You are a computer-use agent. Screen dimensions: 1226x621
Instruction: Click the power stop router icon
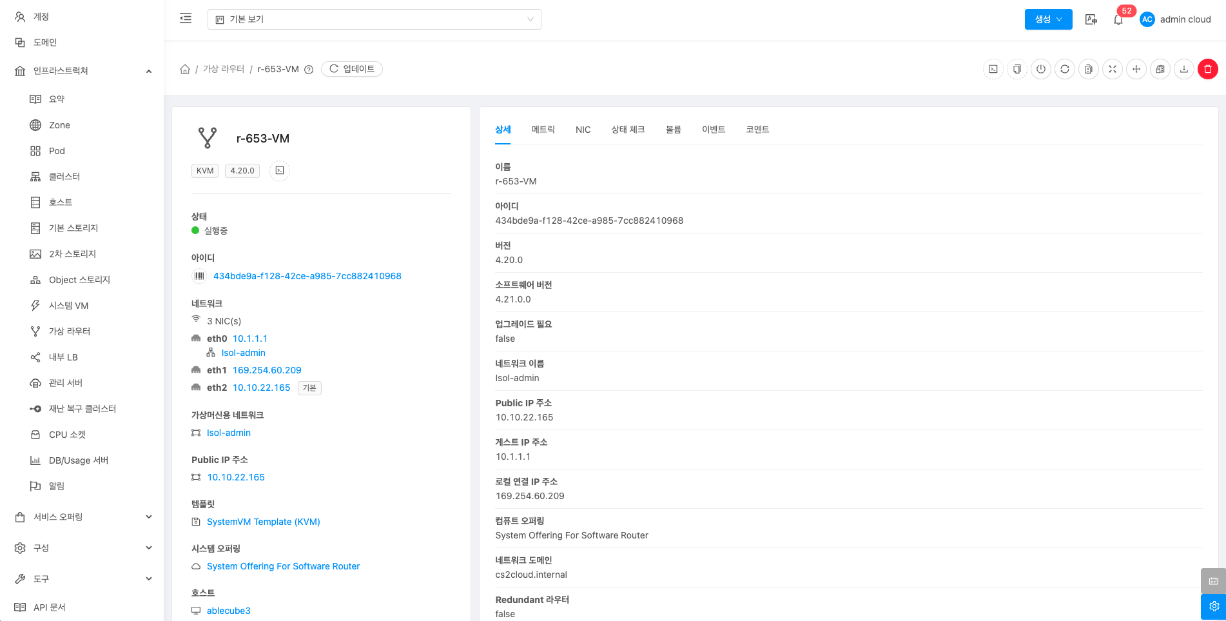coord(1040,69)
